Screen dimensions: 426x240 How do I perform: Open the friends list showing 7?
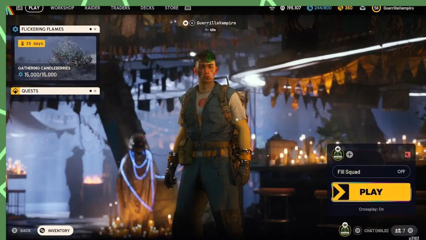click(x=400, y=230)
